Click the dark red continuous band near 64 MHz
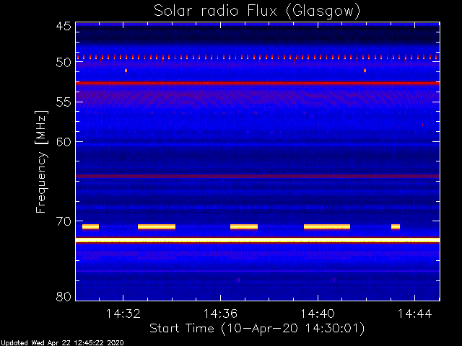 [258, 176]
